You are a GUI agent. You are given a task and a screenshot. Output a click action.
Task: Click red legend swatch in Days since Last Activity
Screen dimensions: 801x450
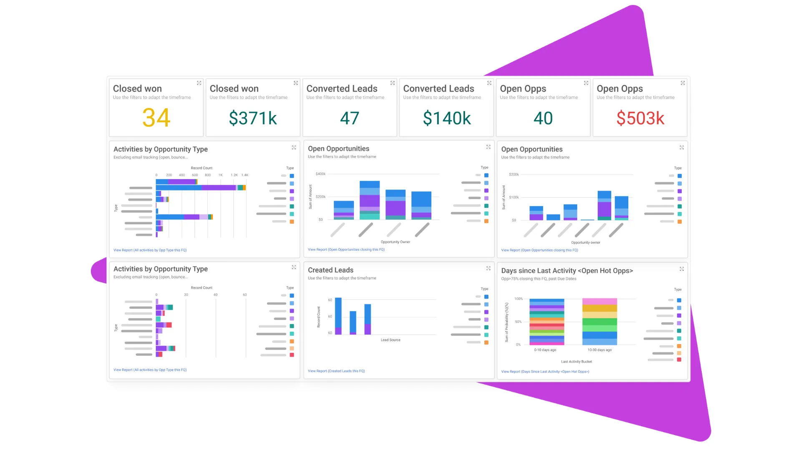[x=679, y=360]
